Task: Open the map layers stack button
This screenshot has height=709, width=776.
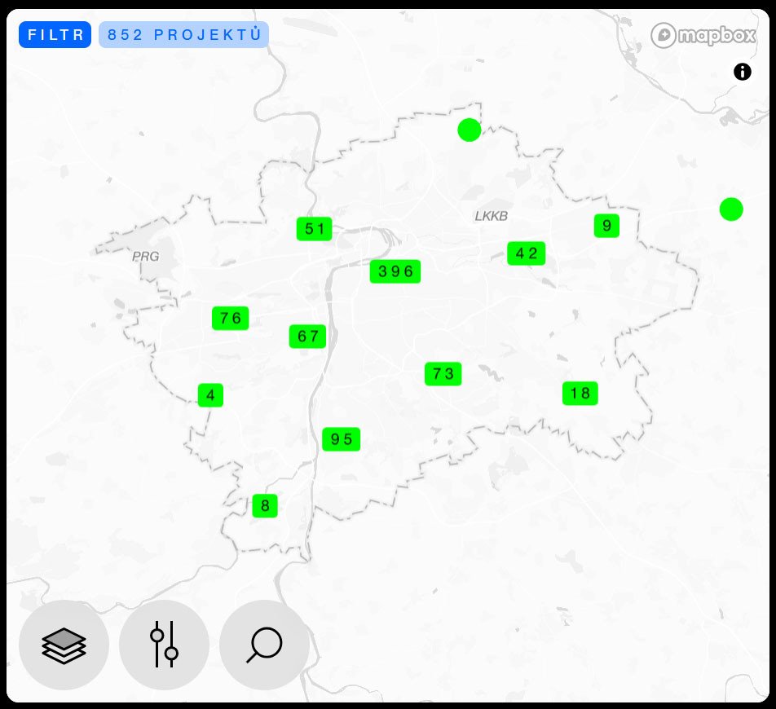Action: click(64, 645)
